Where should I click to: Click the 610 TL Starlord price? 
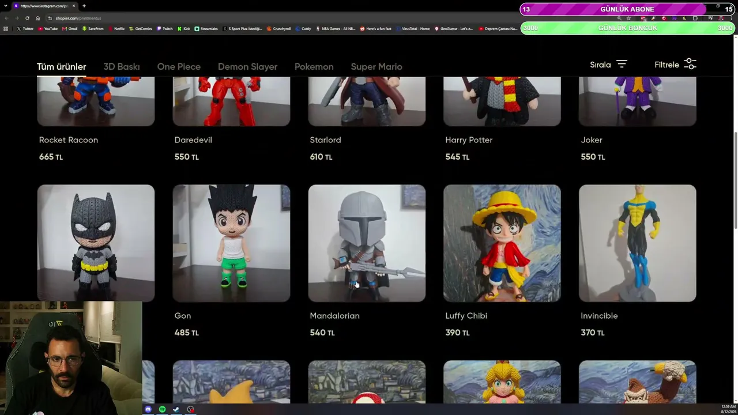point(321,157)
